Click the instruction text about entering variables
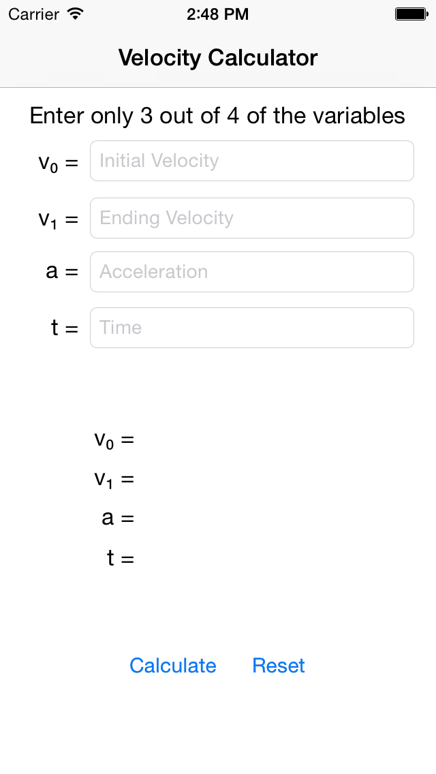Viewport: 436px width, 774px height. tap(217, 116)
